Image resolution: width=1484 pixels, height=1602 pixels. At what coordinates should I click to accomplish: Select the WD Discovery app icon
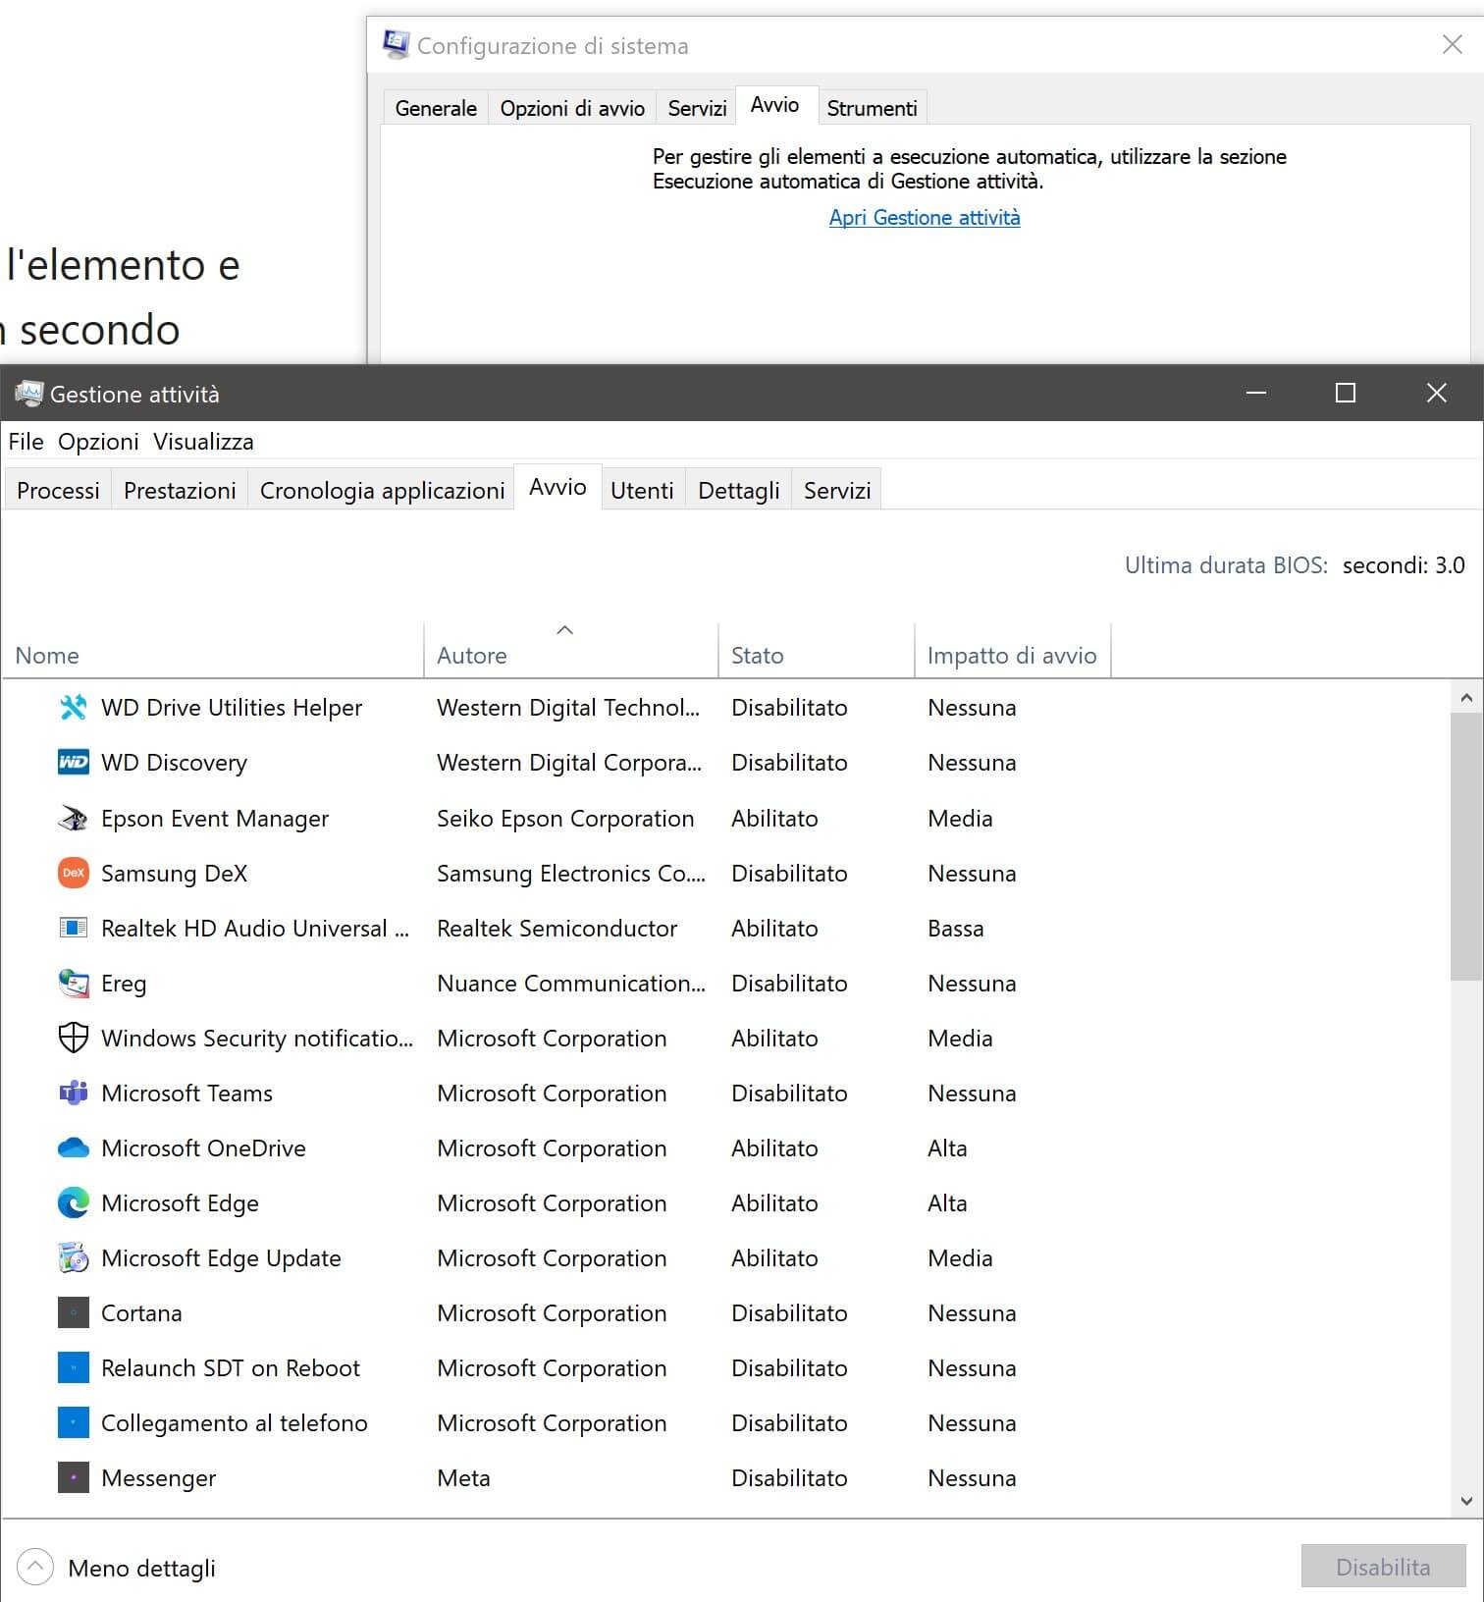click(x=74, y=763)
